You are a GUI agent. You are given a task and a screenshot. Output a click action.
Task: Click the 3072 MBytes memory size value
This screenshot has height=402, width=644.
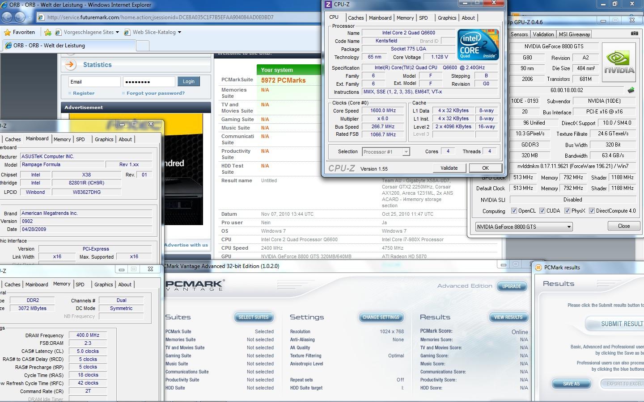pos(32,308)
